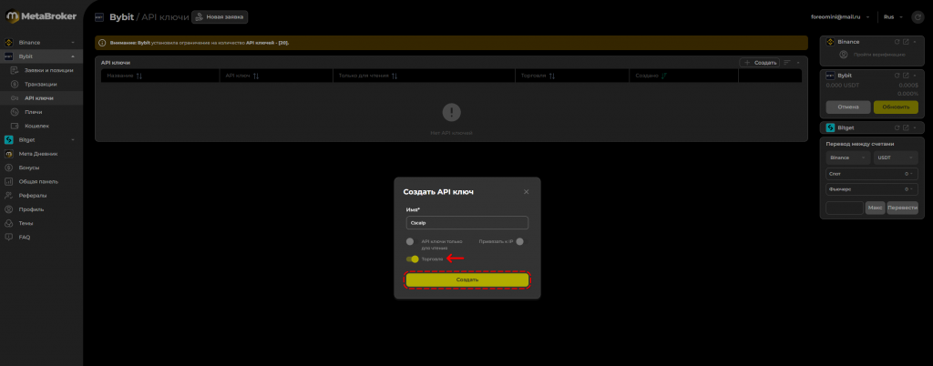Collapse the Bybit sidebar chevron
The width and height of the screenshot is (933, 366).
(x=73, y=56)
